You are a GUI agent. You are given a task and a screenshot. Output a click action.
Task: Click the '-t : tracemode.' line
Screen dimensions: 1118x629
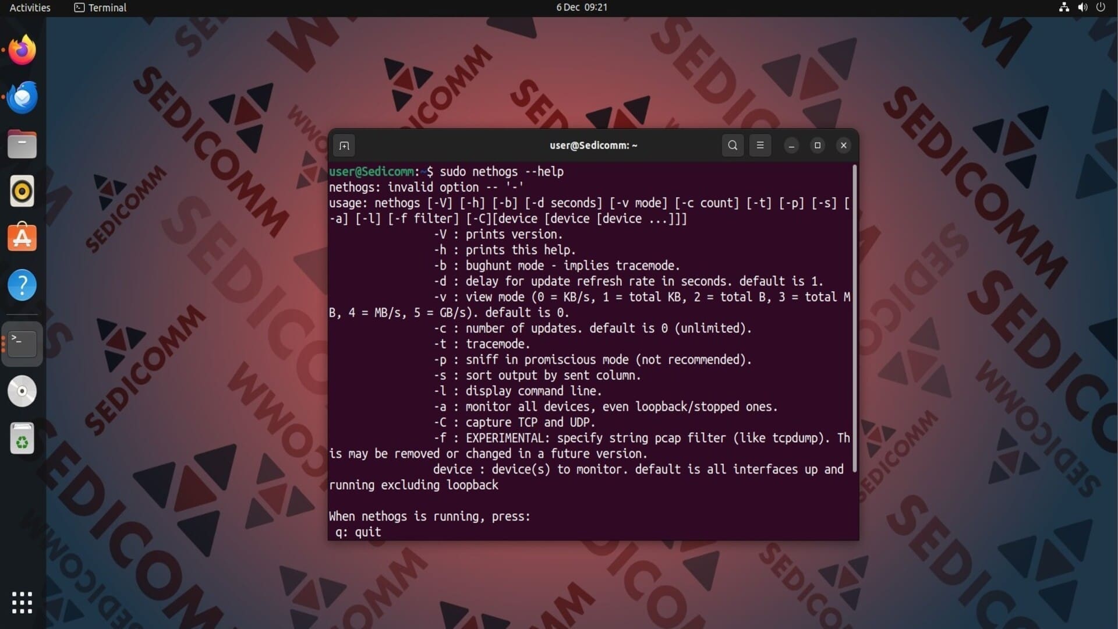pos(482,345)
